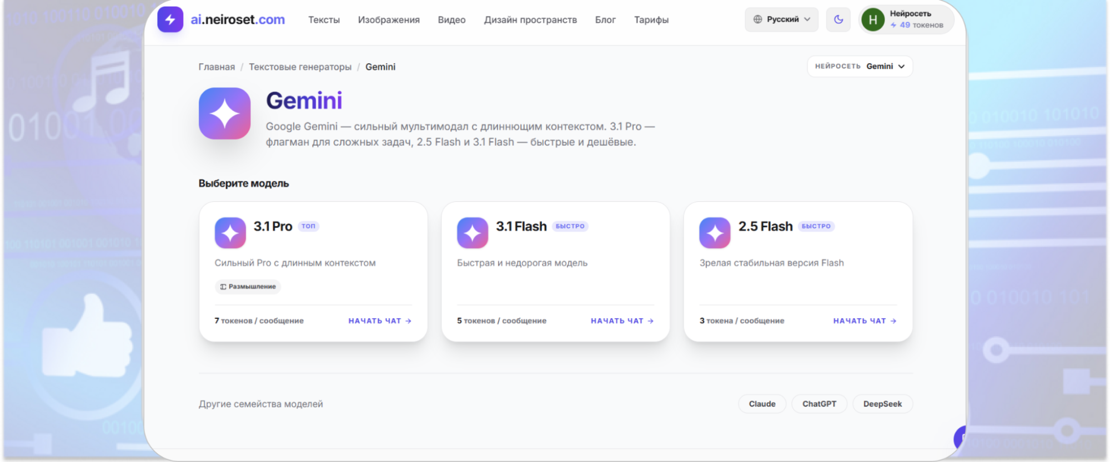Open the Нейросеть account token panel
The height and width of the screenshot is (462, 1110).
point(906,20)
